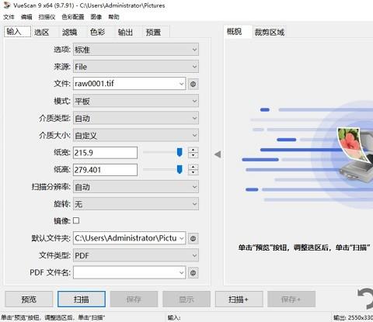This screenshot has height=322, width=373.
Task: Click the 纸宽 slider handle
Action: [180, 152]
